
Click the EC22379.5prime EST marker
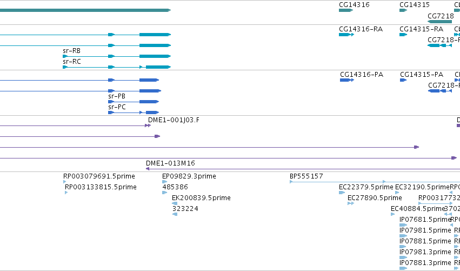point(342,193)
